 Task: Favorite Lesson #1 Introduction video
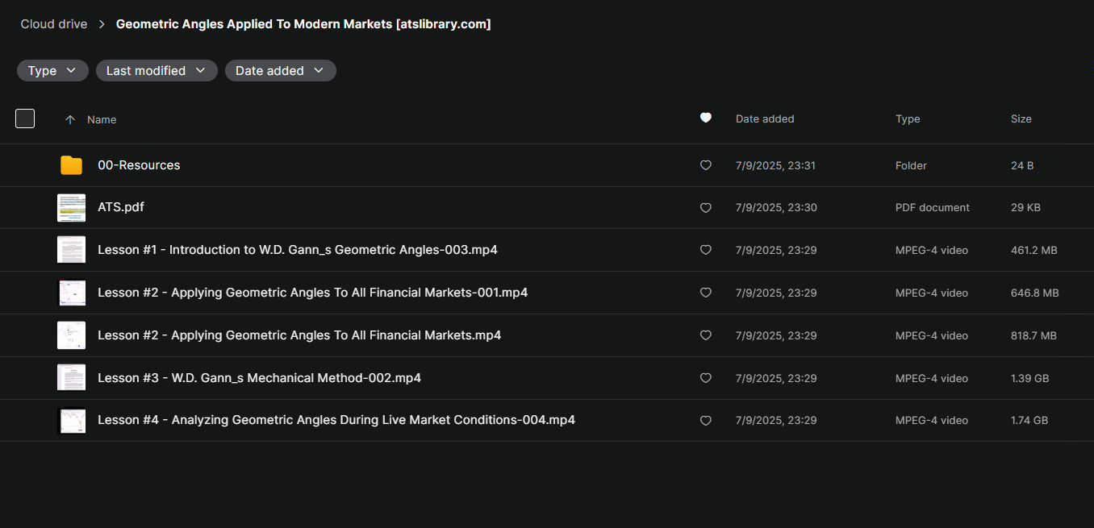pos(705,250)
